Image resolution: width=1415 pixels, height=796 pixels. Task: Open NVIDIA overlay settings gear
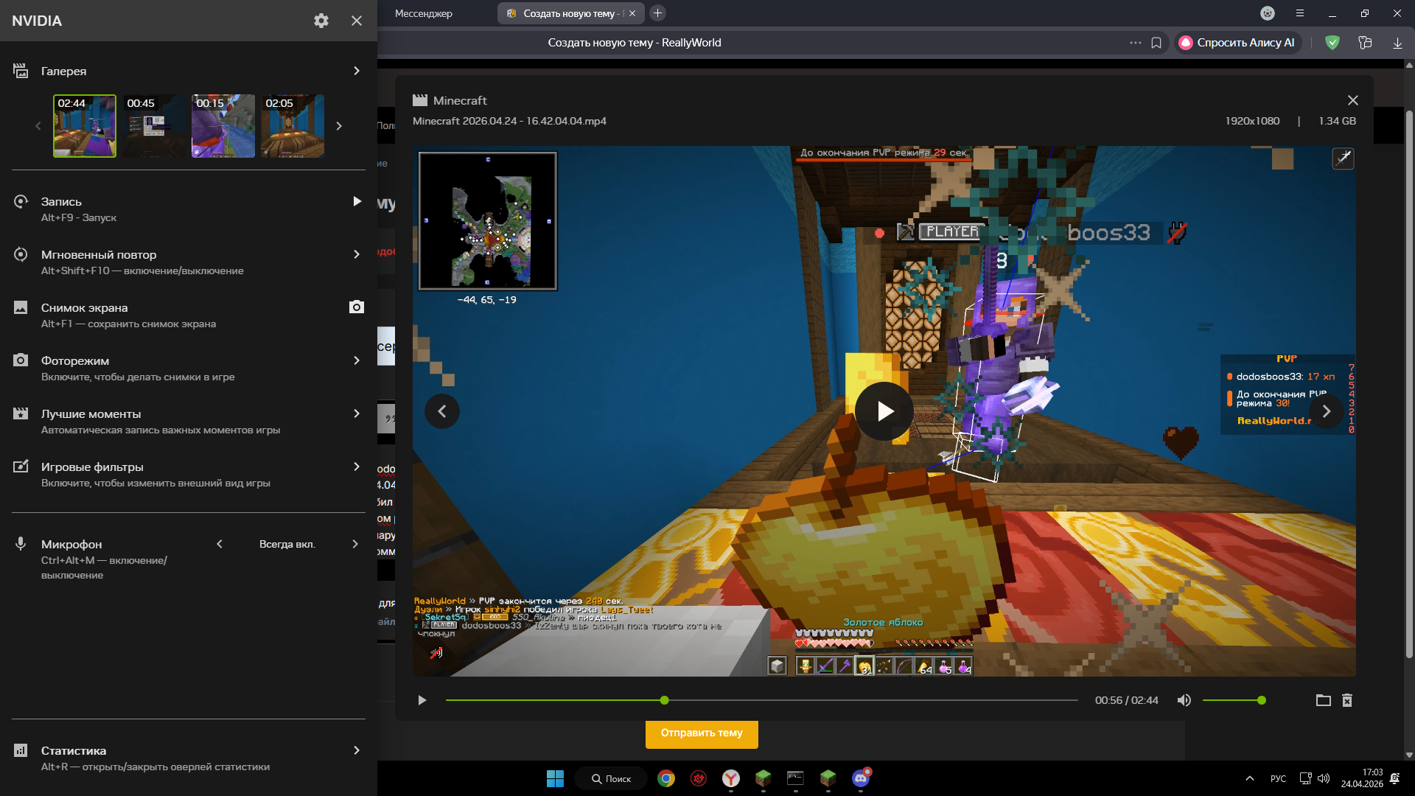(321, 21)
